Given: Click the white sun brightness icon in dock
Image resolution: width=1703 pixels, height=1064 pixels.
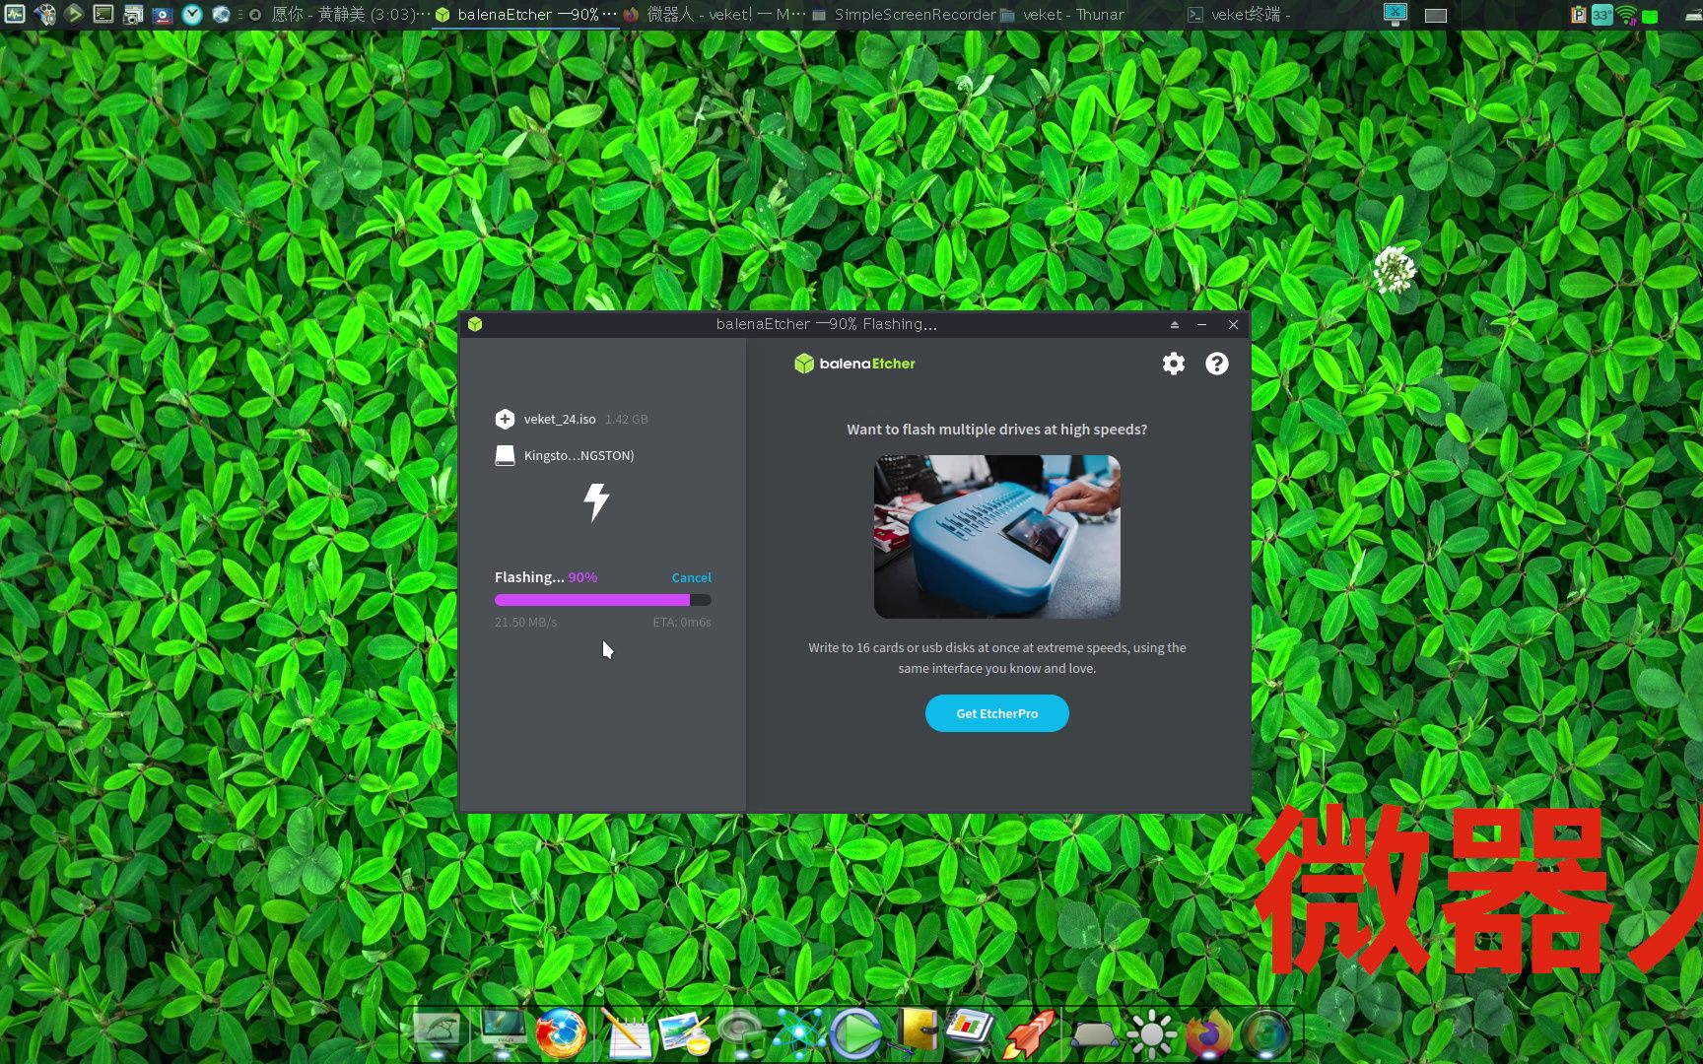Looking at the screenshot, I should tap(1151, 1034).
